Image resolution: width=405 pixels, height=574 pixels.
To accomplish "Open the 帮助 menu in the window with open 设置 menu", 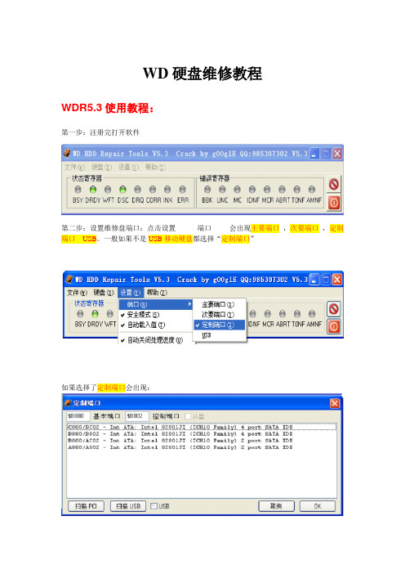I will coord(157,293).
